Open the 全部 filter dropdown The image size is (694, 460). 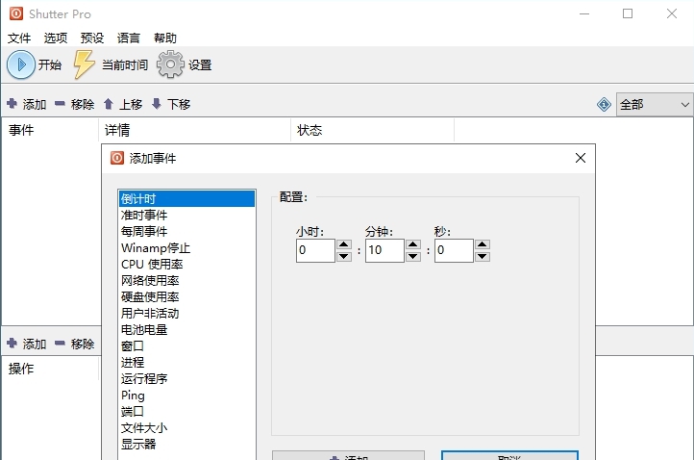[x=655, y=105]
